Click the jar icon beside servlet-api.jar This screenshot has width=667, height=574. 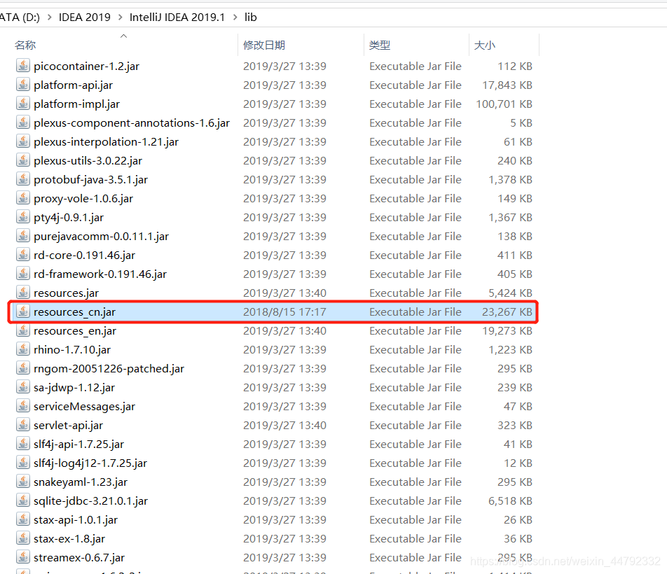(23, 426)
